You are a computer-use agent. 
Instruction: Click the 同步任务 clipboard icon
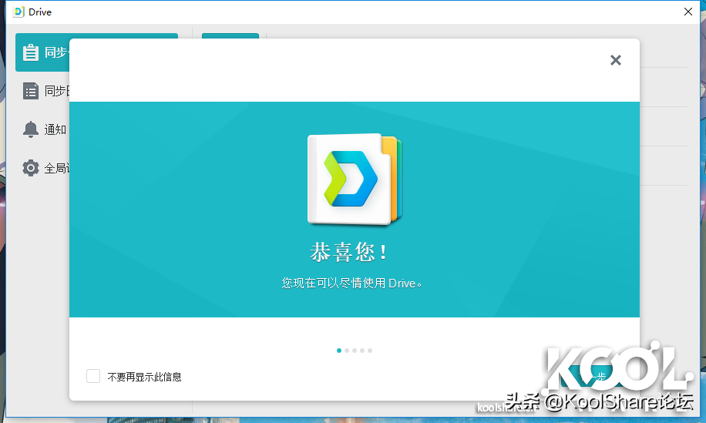(x=31, y=52)
